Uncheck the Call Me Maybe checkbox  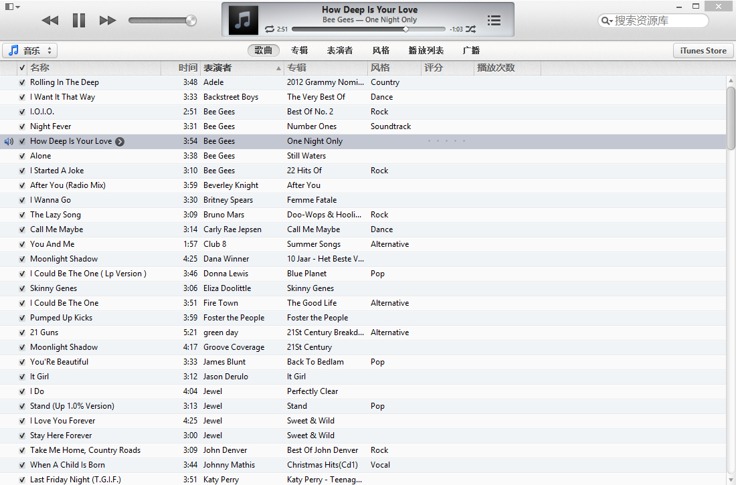[x=22, y=229]
